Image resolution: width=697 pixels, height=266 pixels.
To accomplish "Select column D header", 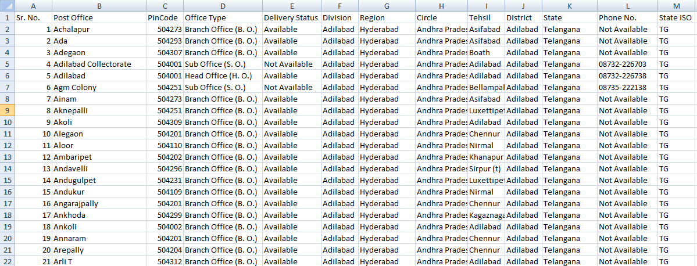I will click(x=222, y=6).
